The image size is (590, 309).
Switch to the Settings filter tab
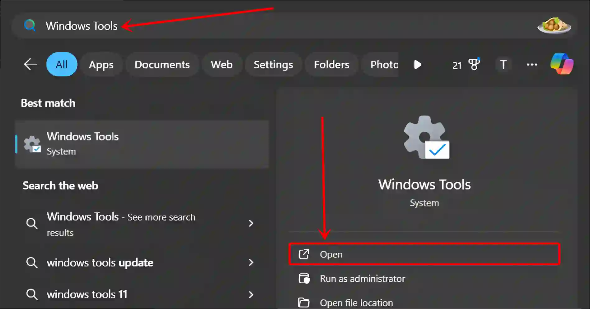(273, 65)
